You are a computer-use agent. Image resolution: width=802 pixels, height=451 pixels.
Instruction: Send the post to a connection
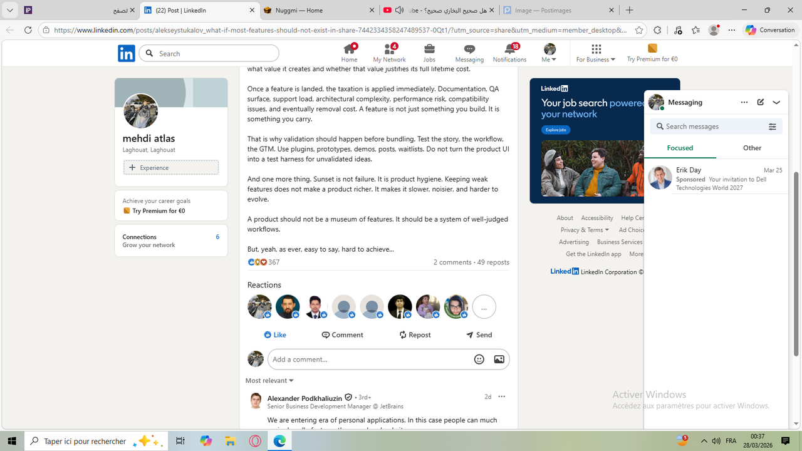479,335
